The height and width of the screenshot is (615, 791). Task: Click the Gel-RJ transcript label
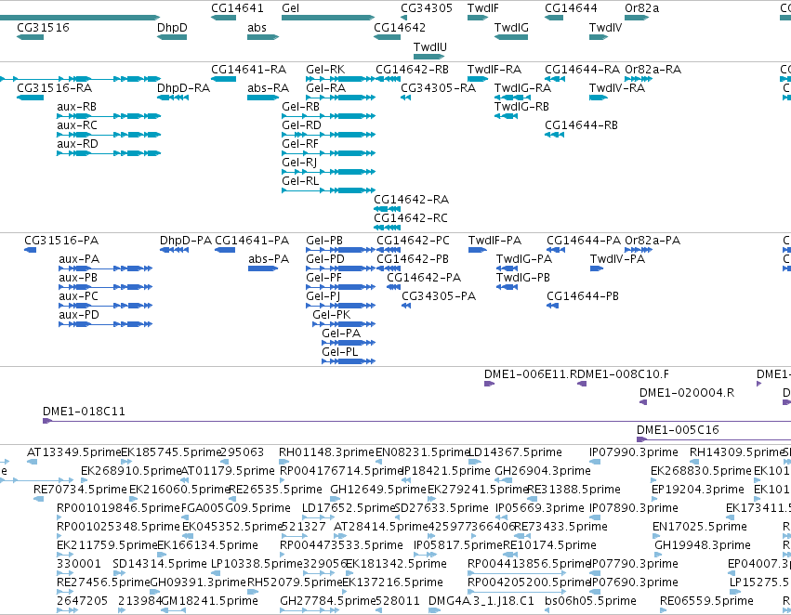click(x=299, y=163)
